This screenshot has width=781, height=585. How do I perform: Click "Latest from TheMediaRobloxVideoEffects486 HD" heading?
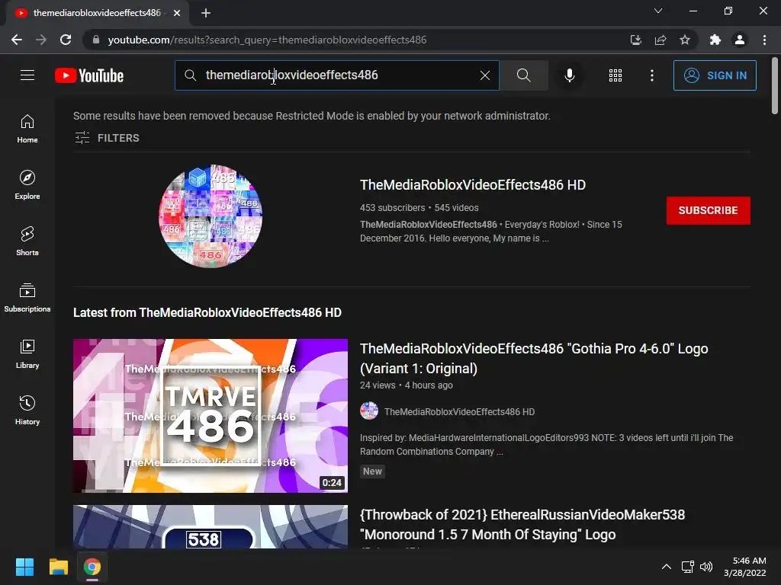[x=207, y=313]
